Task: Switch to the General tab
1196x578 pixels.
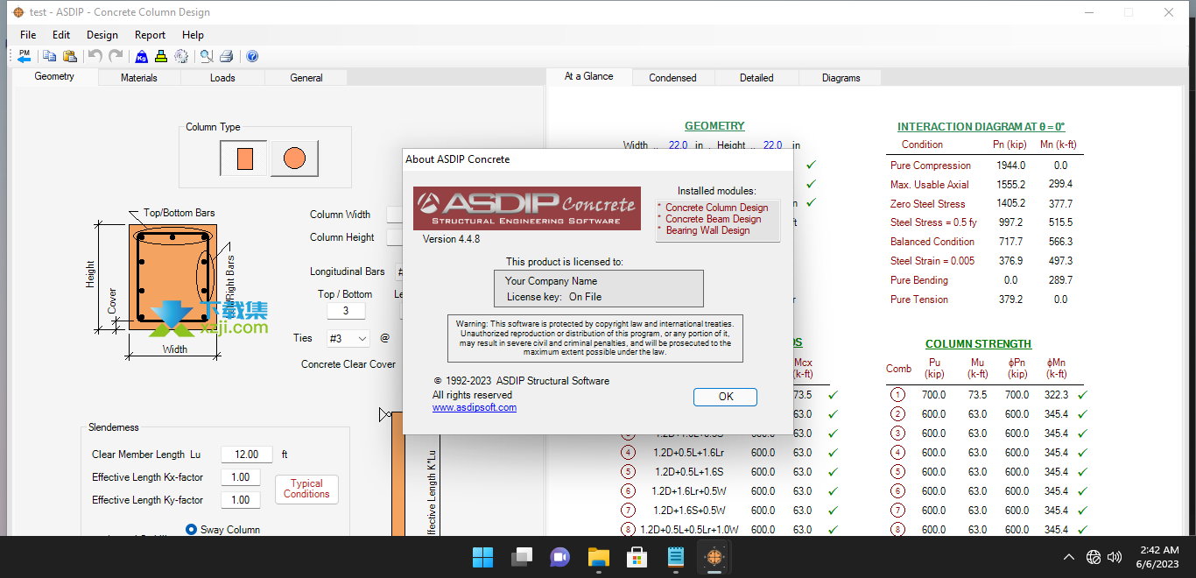Action: [306, 78]
